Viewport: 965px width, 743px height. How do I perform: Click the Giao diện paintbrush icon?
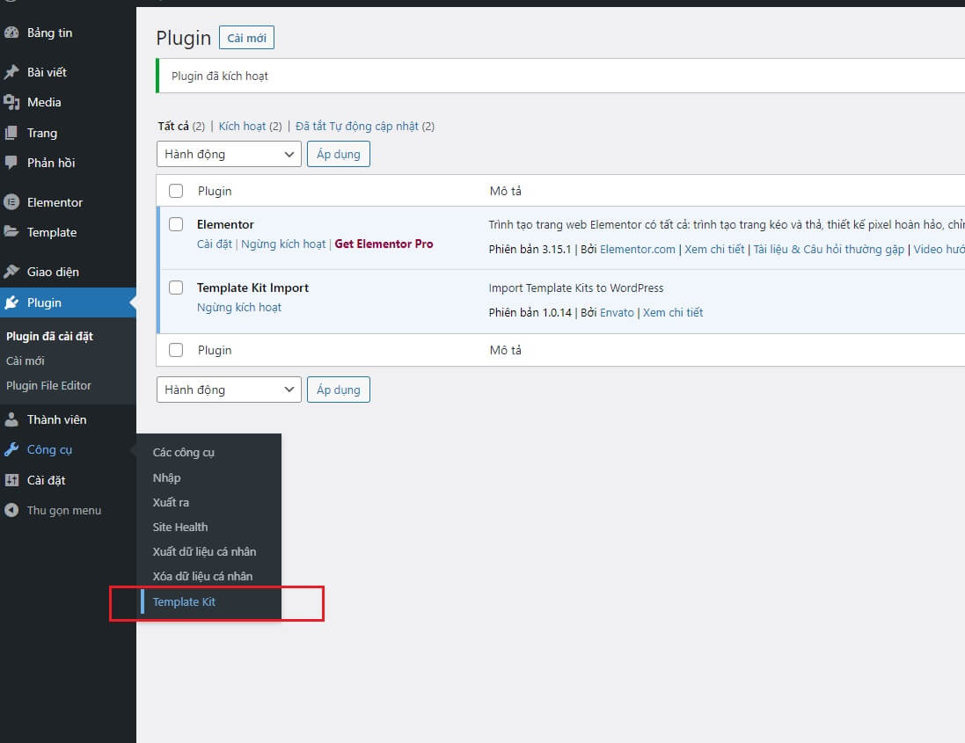(x=11, y=272)
